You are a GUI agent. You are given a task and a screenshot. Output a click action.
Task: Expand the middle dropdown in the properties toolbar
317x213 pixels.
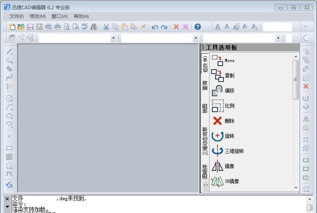[195, 38]
